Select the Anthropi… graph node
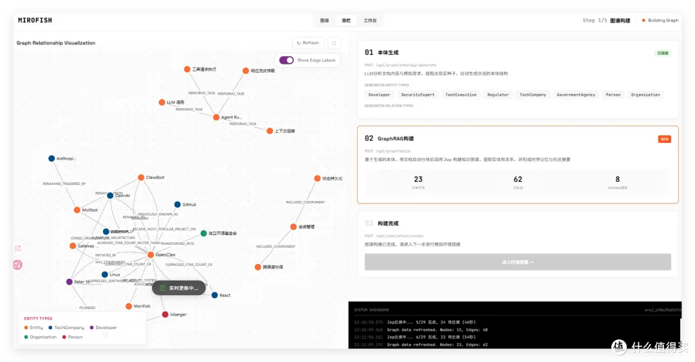 (x=51, y=158)
